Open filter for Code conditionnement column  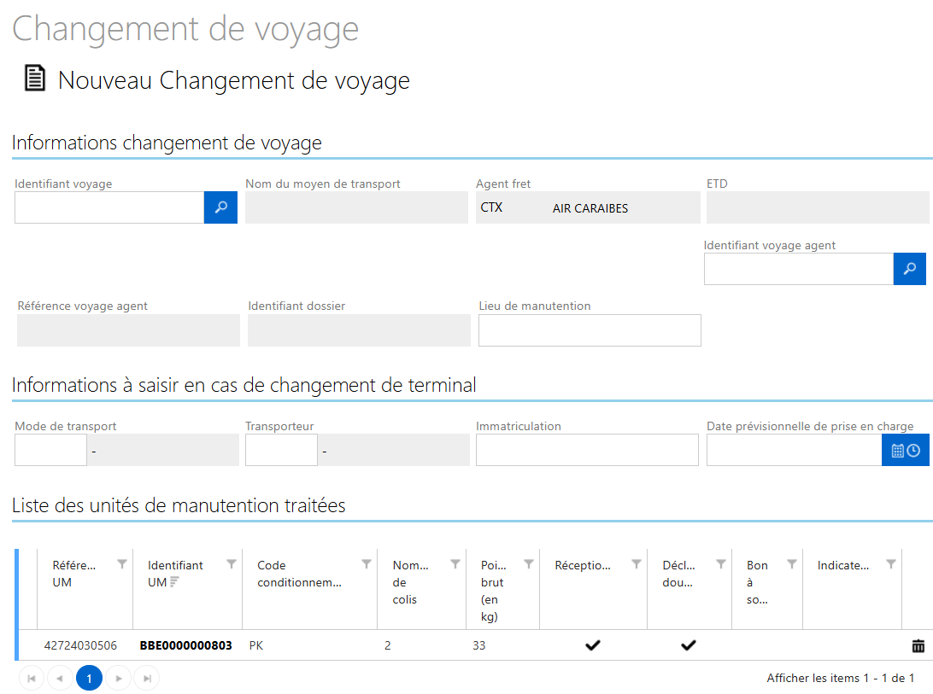coord(367,564)
